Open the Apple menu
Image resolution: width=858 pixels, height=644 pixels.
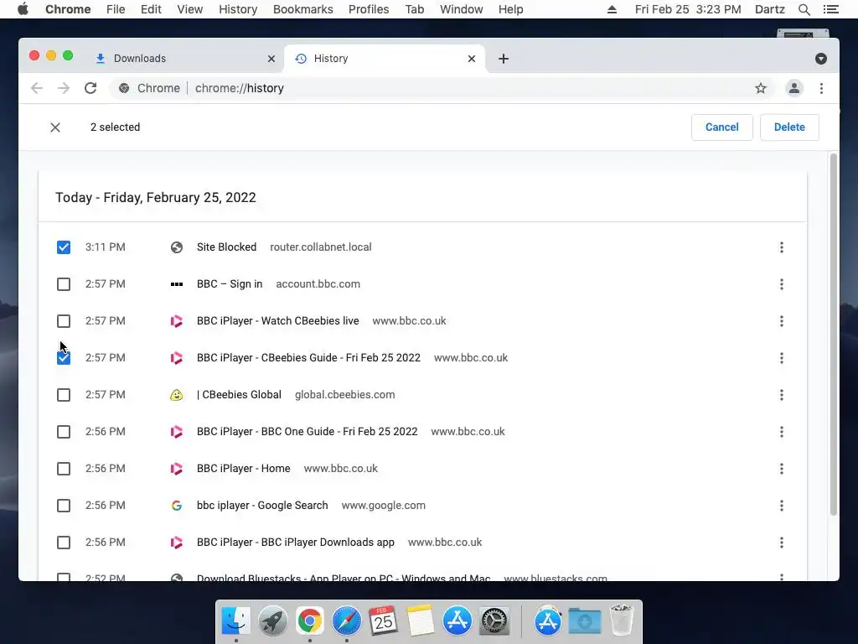(x=23, y=9)
